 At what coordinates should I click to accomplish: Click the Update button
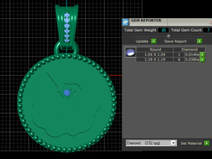coord(143,41)
